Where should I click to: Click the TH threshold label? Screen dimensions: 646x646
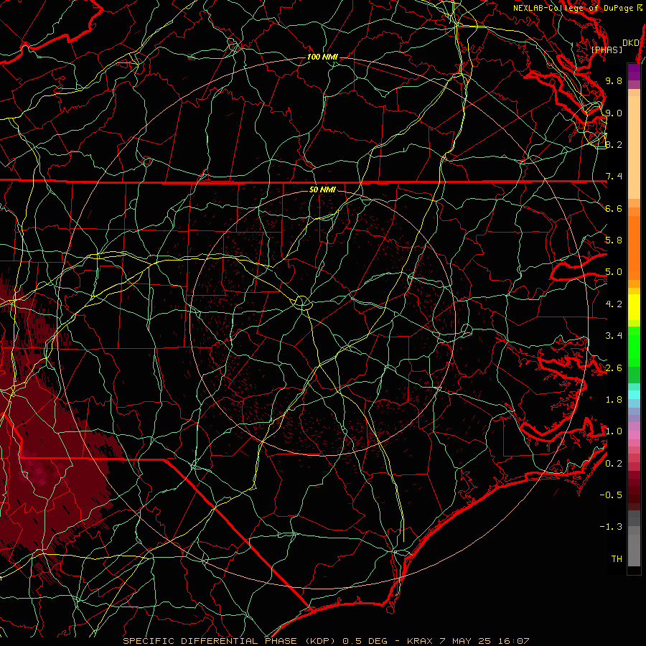[617, 559]
